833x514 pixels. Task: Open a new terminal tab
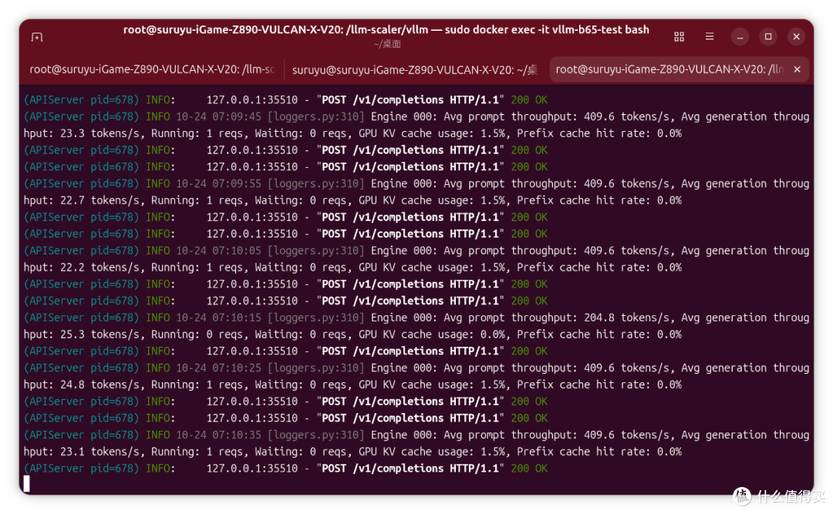coord(37,37)
